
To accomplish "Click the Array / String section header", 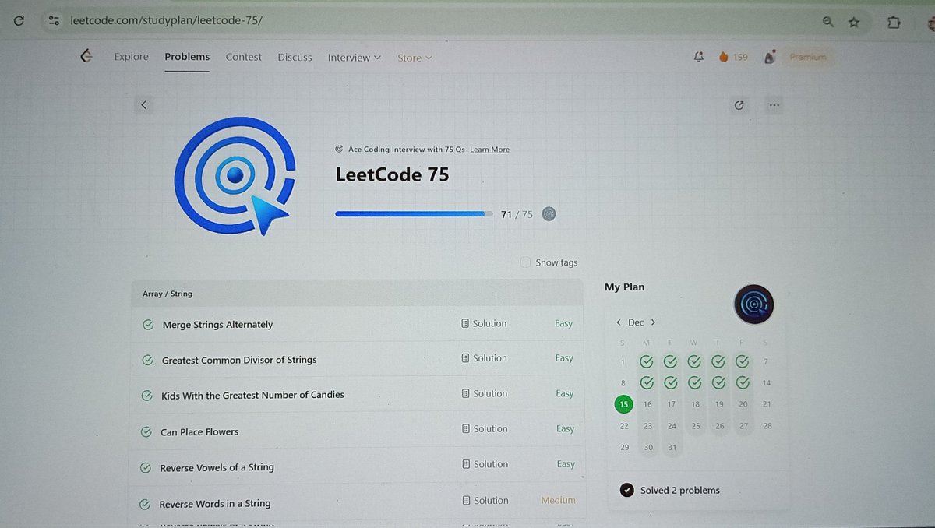I will [357, 294].
